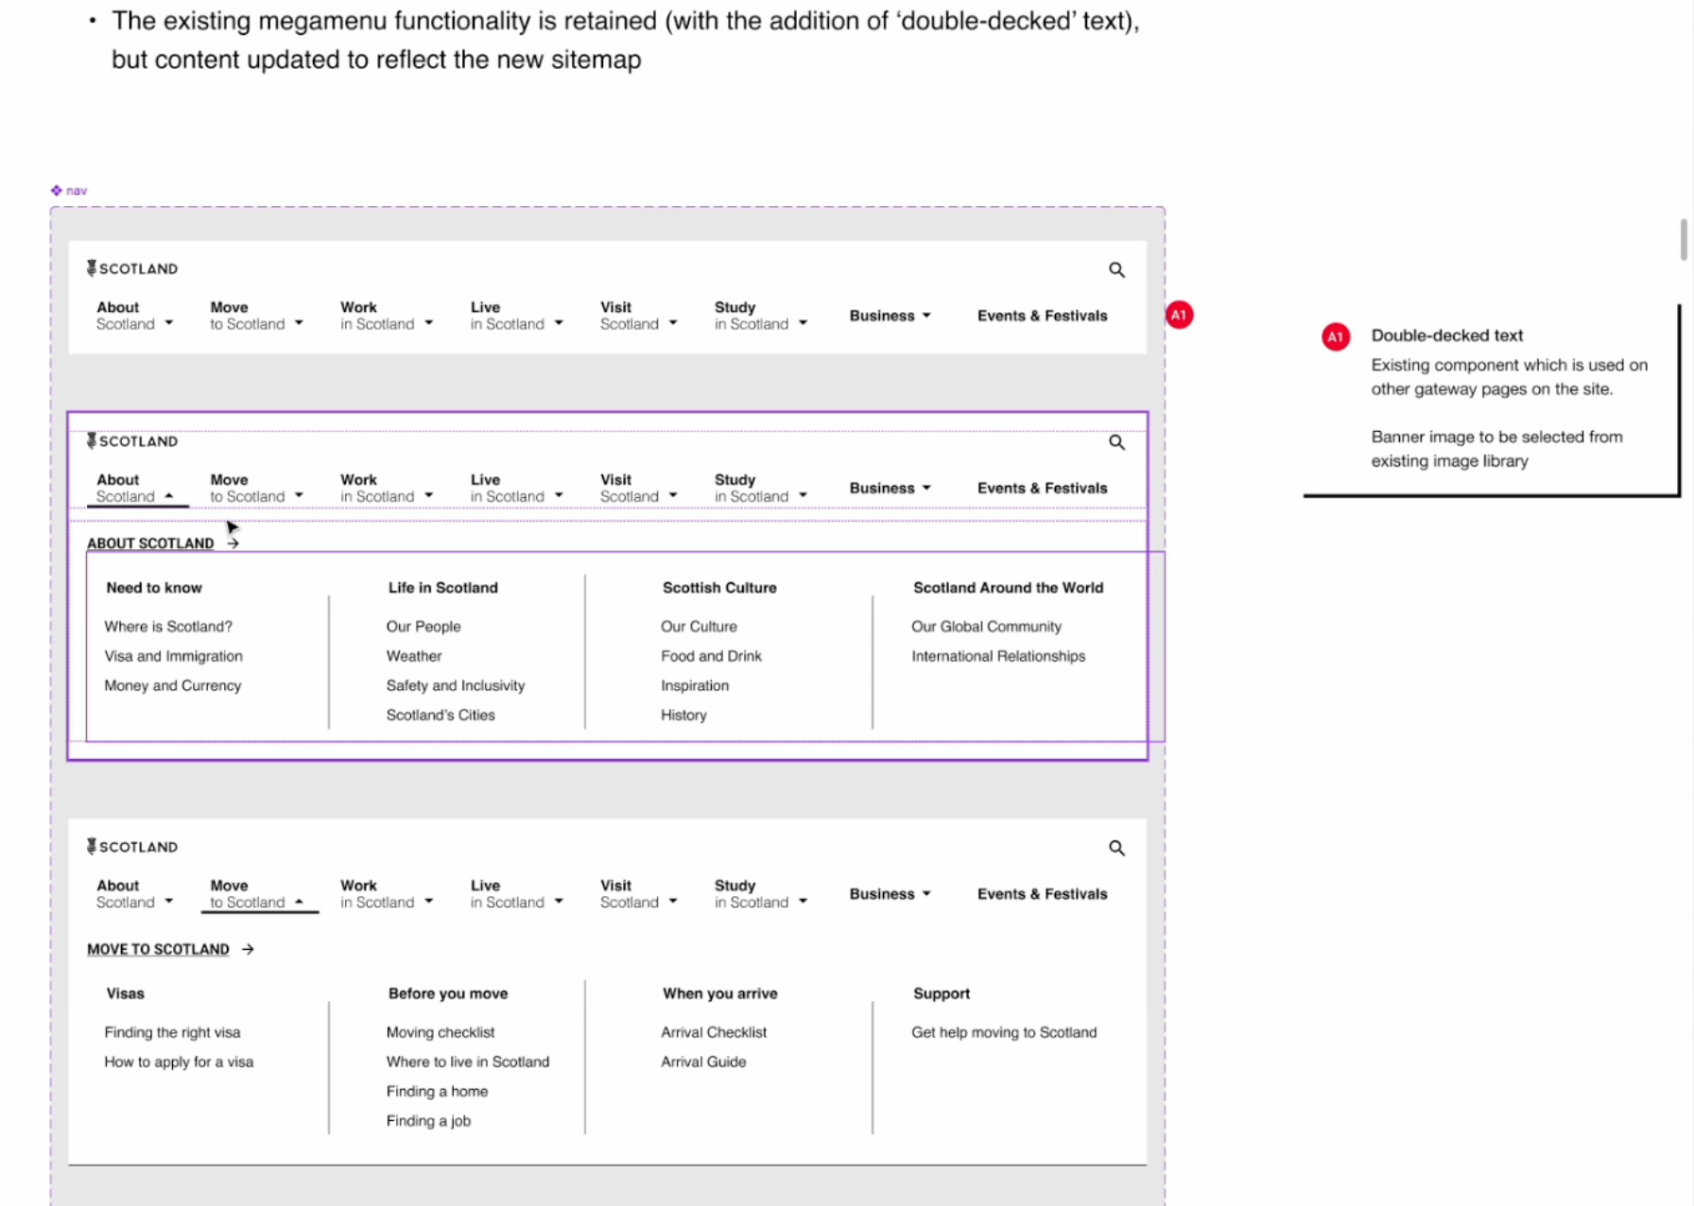Open the Arrival Guide link
Screen dimensions: 1694x1206
[703, 1061]
